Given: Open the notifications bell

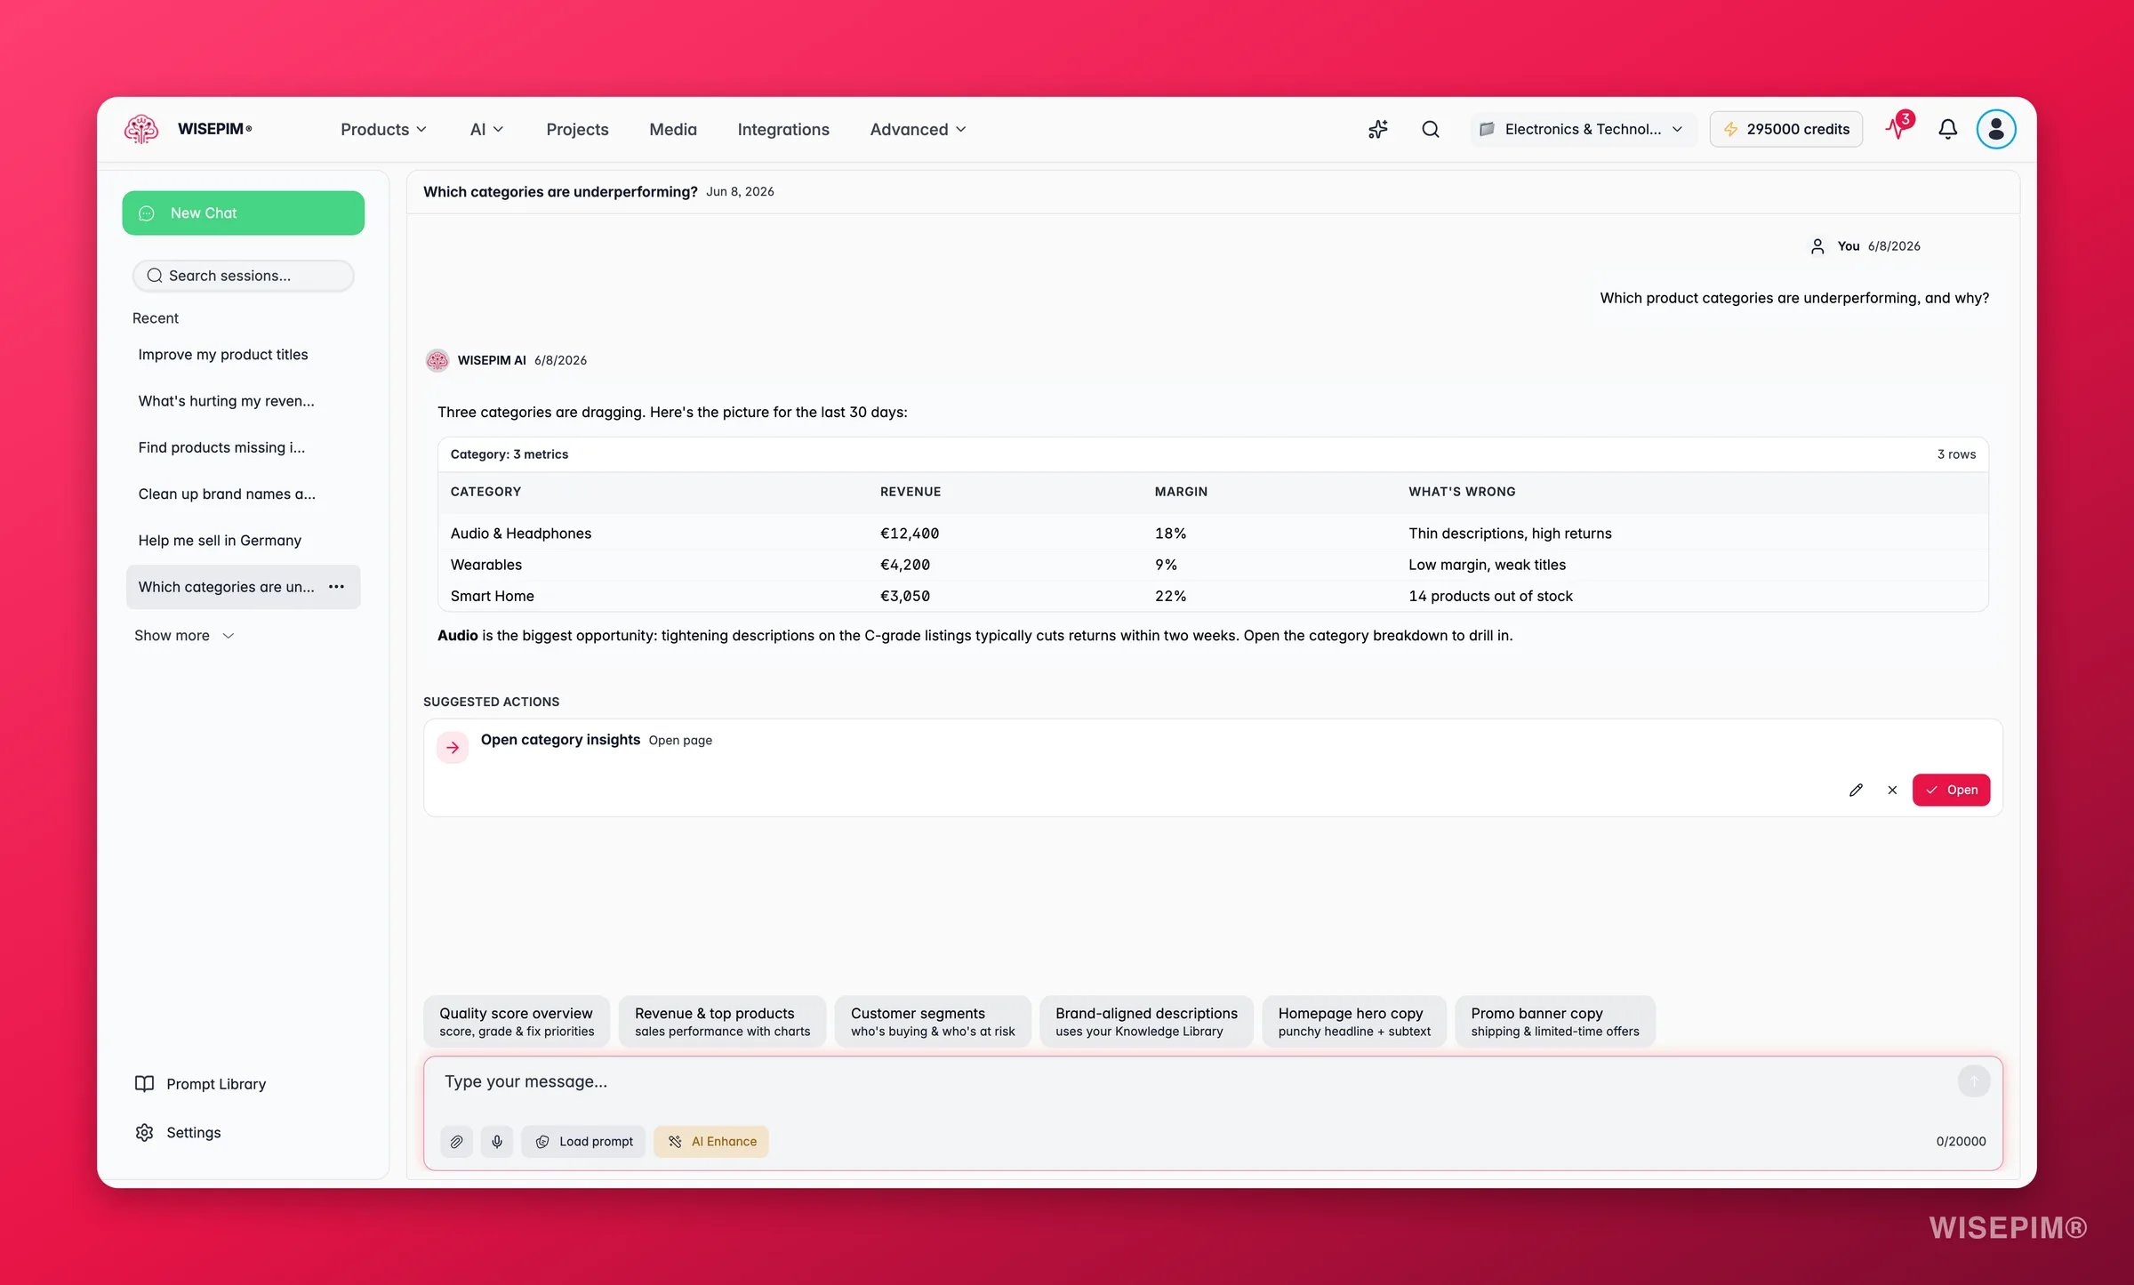Looking at the screenshot, I should 1947,129.
